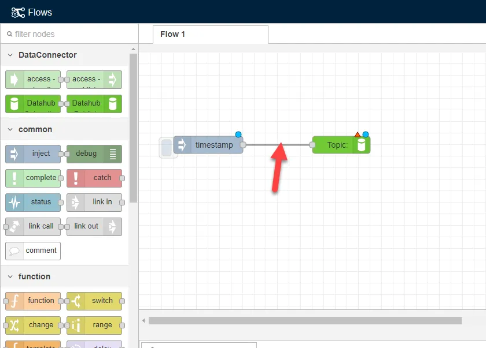This screenshot has height=348, width=486.
Task: Click the timestamp node output port
Action: click(x=244, y=145)
